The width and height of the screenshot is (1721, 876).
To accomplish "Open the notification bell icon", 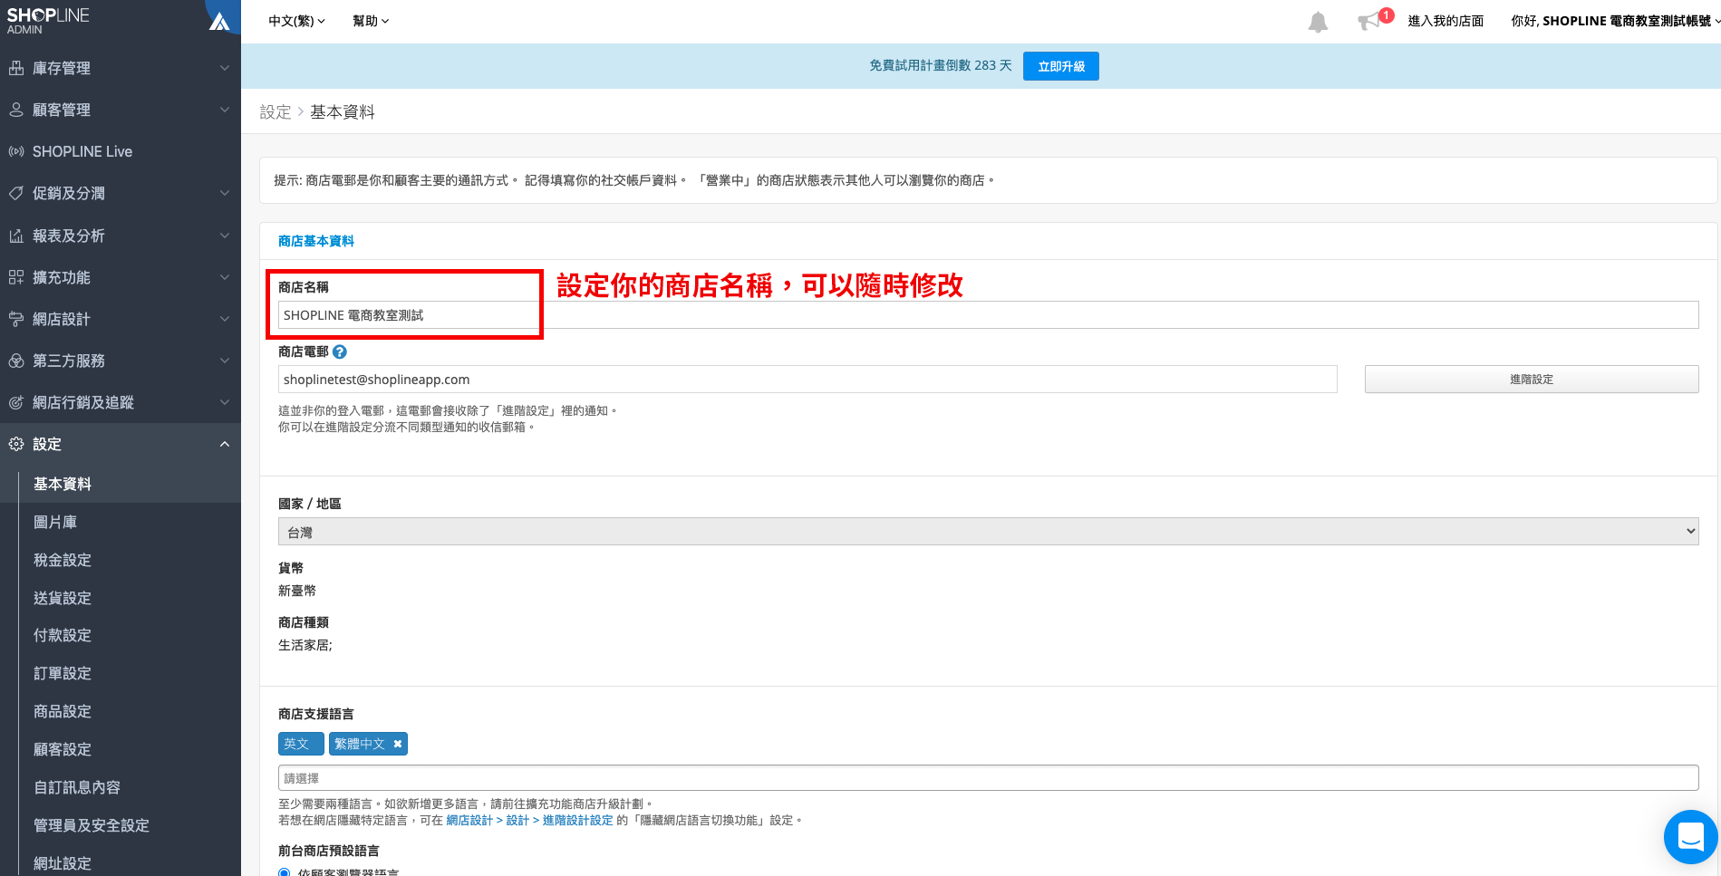I will (x=1318, y=22).
